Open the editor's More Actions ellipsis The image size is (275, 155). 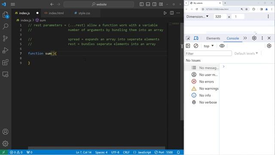point(178,13)
